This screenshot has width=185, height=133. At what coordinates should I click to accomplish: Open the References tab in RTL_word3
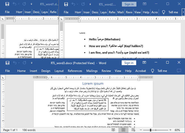coord(75,71)
